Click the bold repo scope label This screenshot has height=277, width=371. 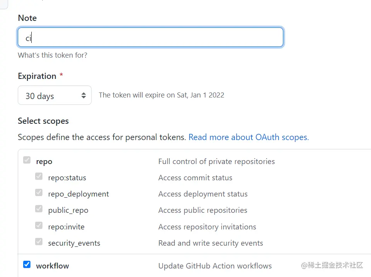(x=44, y=162)
